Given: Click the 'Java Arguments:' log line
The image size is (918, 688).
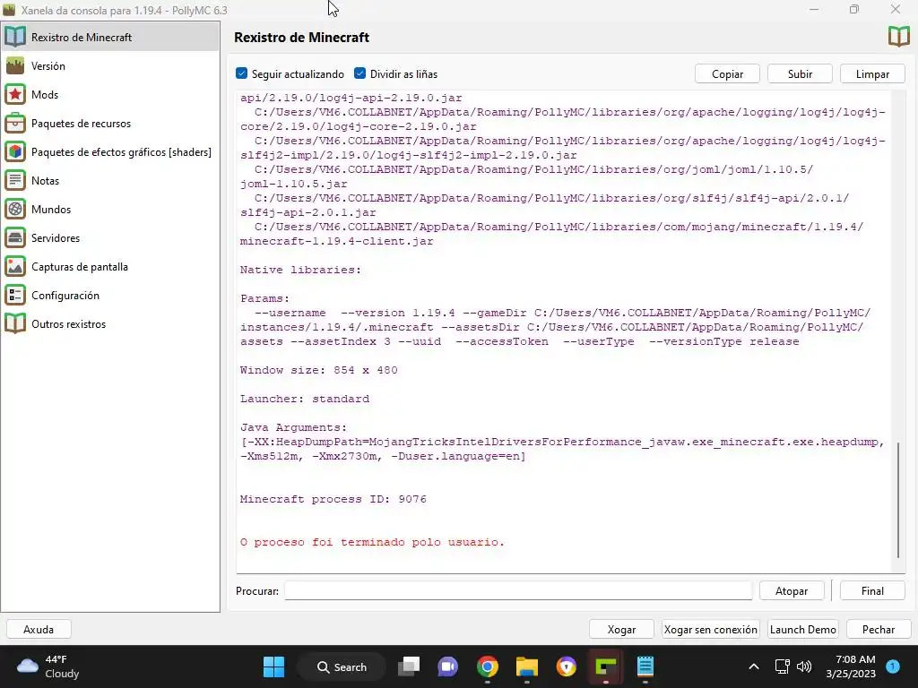Looking at the screenshot, I should click(x=293, y=427).
